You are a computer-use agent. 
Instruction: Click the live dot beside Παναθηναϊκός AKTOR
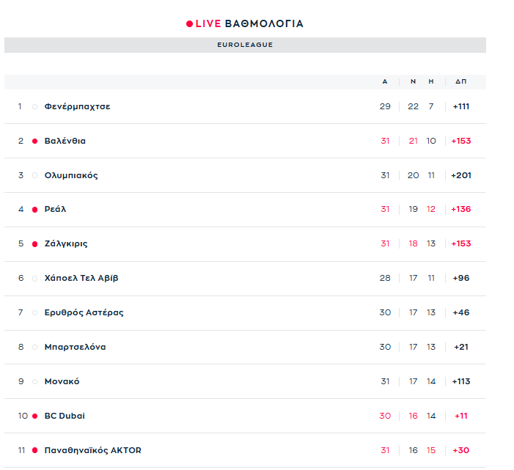pyautogui.click(x=34, y=450)
